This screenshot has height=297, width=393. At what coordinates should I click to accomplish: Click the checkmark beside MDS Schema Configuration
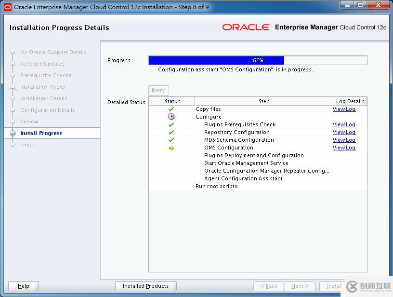coord(170,140)
